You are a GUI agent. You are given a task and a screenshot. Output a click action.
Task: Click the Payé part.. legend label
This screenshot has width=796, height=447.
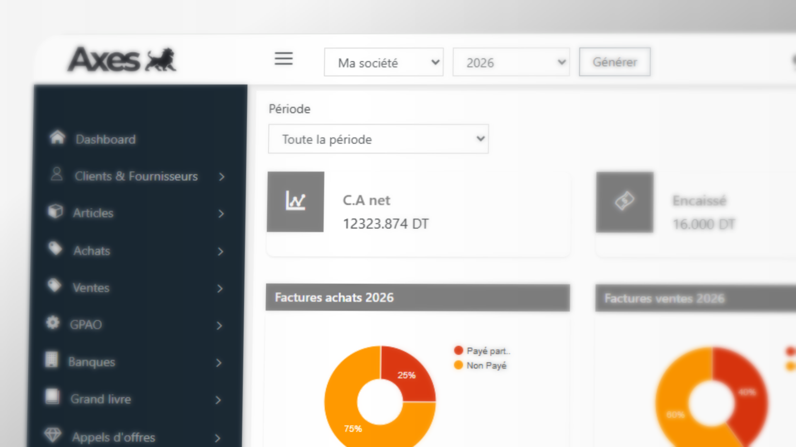(x=488, y=351)
